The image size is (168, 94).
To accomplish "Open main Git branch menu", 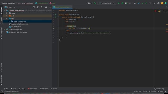I will 160,91.
